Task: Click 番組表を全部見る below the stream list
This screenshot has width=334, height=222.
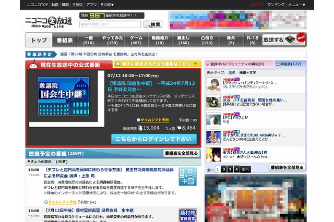Action: point(287,168)
